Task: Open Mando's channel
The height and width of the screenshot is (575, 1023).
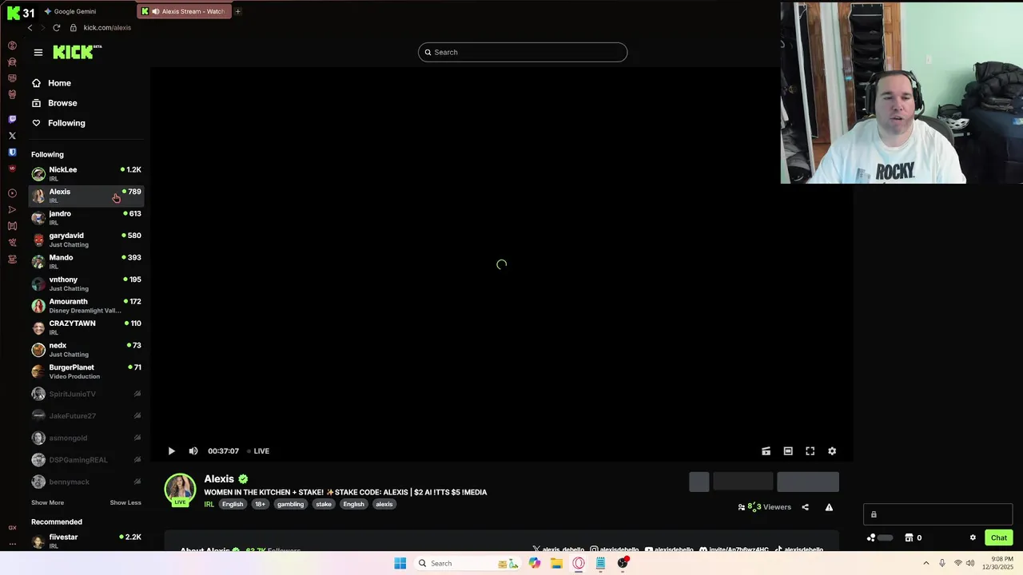Action: (86, 261)
